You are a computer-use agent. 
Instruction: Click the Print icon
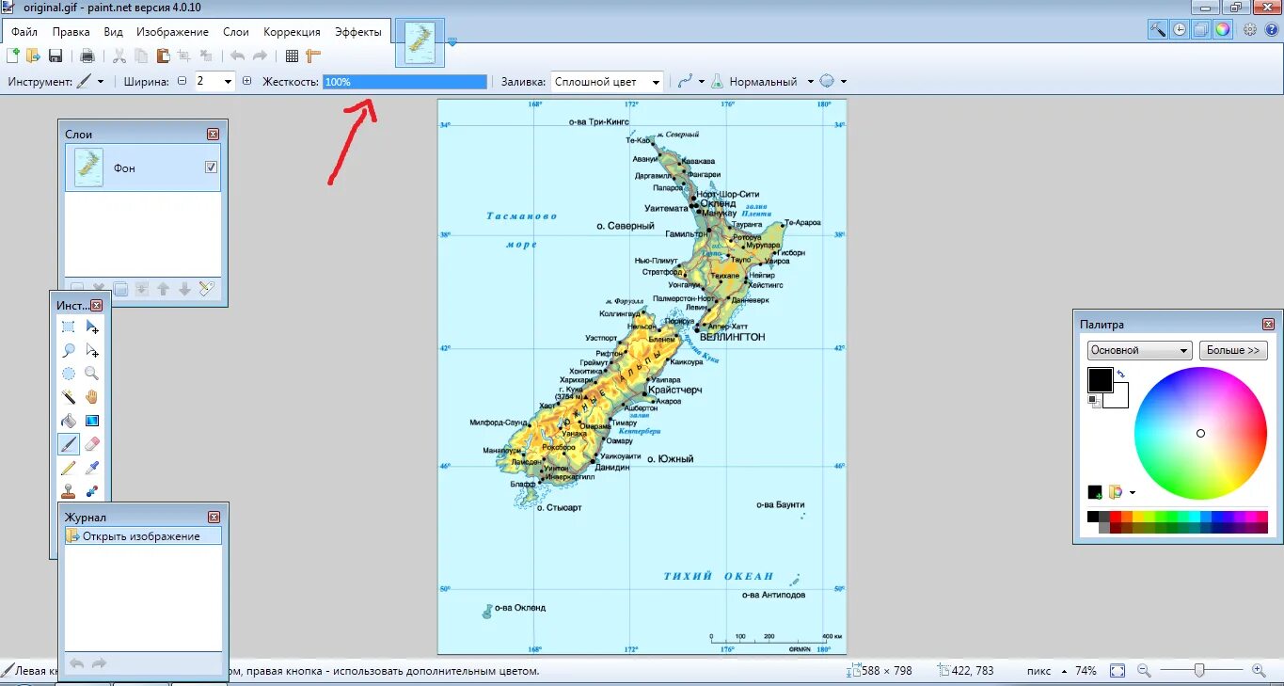coord(87,56)
